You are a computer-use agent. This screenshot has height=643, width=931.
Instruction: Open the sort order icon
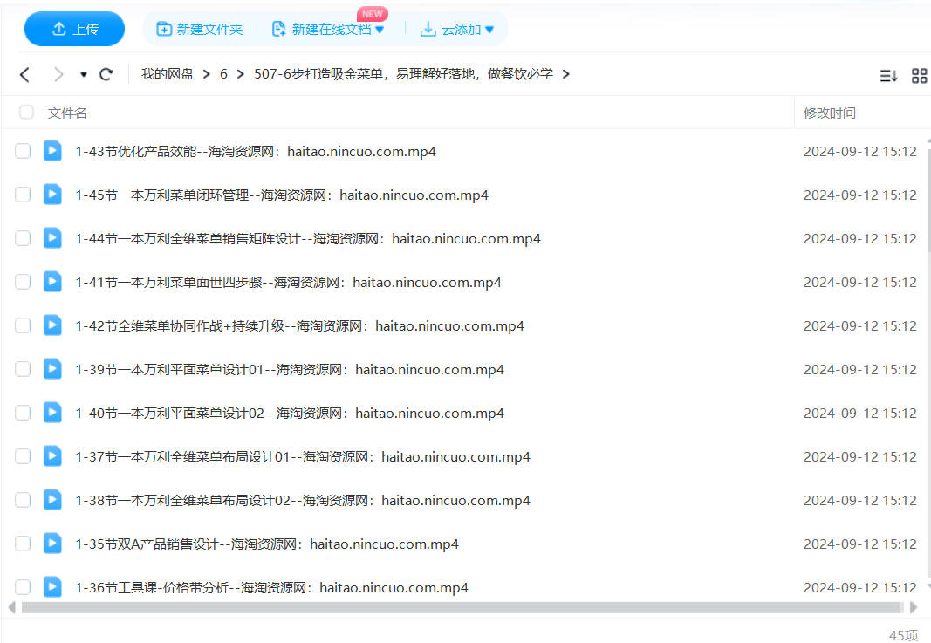(888, 75)
